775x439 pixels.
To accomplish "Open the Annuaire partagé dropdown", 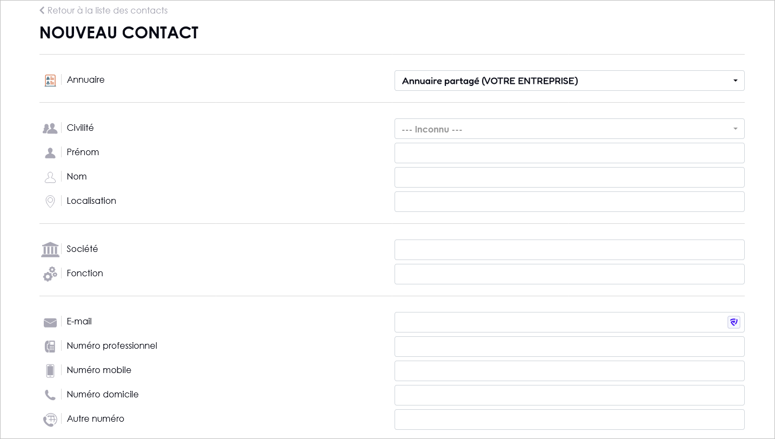I will pyautogui.click(x=570, y=81).
